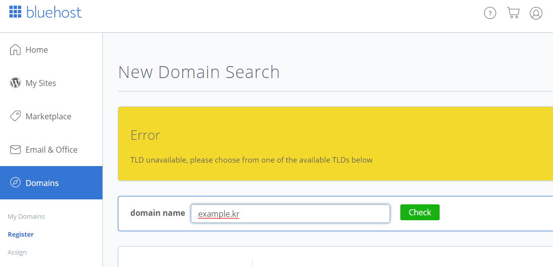Open My Sites in sidebar
553x267 pixels.
coord(51,83)
